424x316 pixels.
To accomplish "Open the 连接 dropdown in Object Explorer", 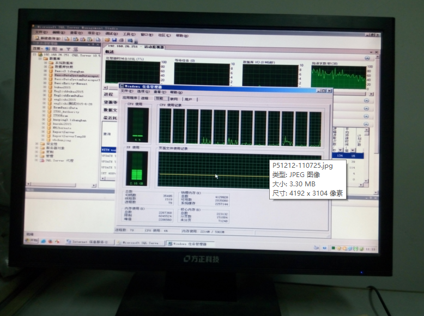I will [38, 48].
